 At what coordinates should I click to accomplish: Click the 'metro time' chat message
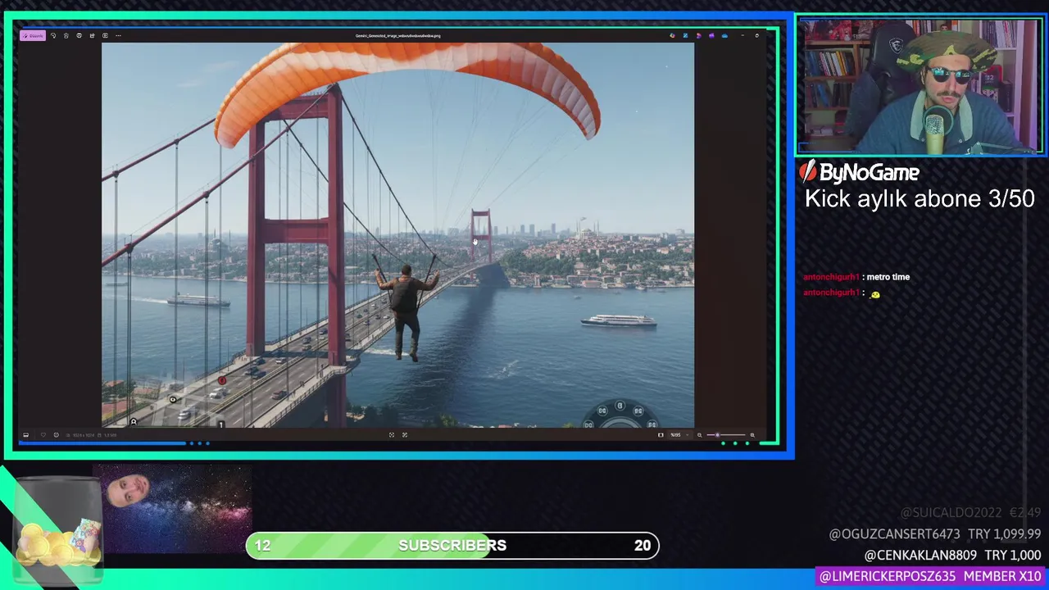[888, 277]
